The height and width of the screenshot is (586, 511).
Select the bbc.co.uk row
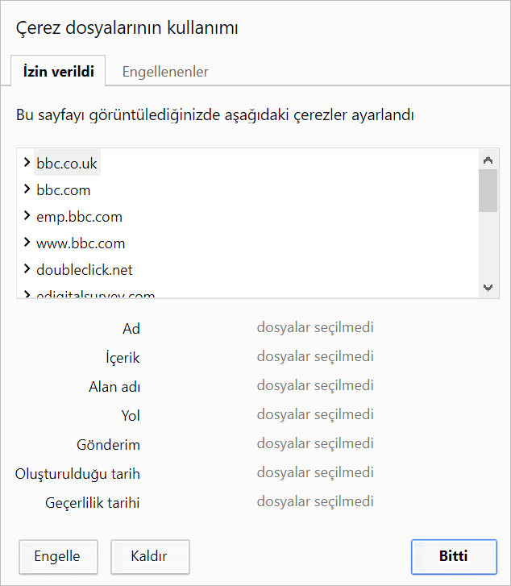click(x=67, y=163)
